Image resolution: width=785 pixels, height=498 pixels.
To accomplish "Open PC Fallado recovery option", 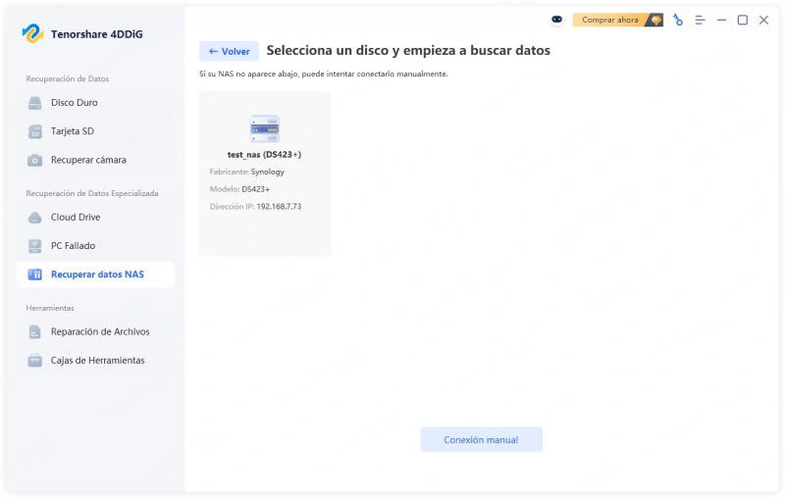I will [95, 246].
